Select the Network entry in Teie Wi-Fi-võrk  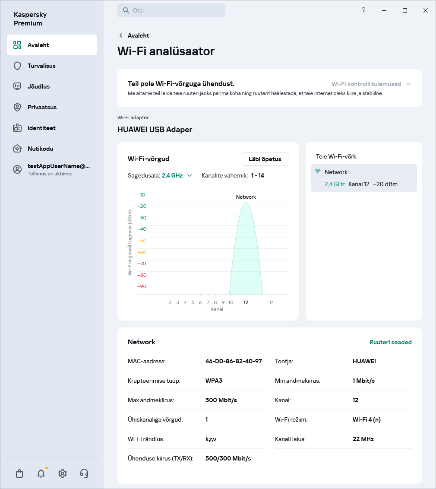click(363, 178)
